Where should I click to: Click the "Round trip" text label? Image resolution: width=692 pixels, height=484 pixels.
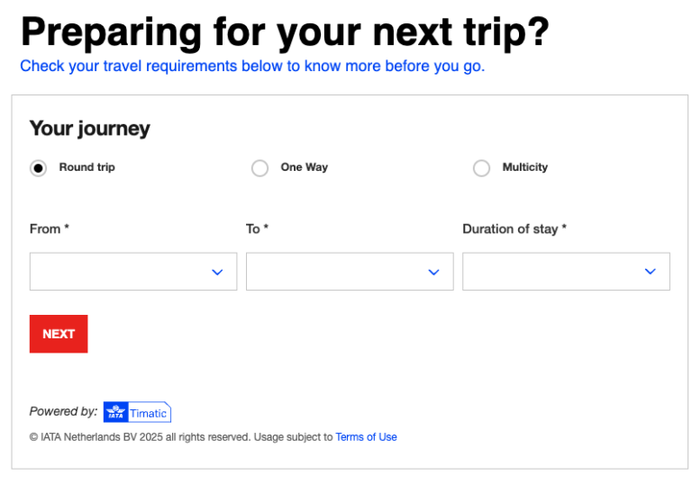[x=87, y=167]
